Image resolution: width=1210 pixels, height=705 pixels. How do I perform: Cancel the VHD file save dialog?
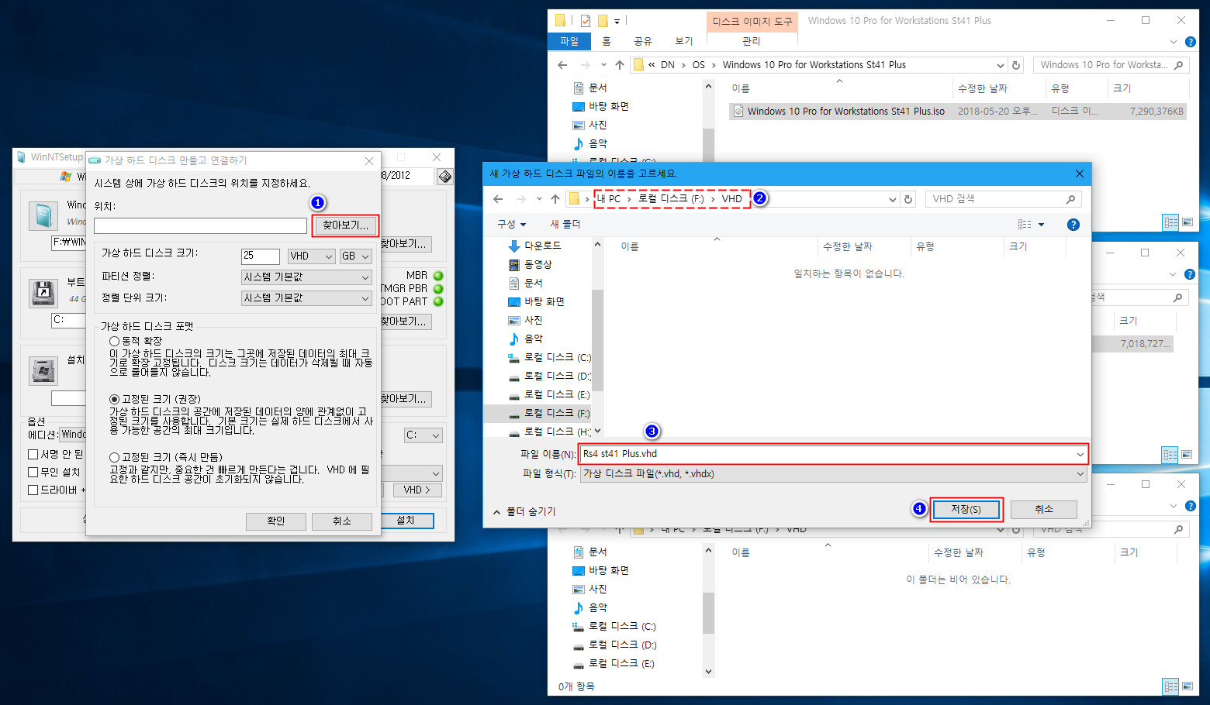[1043, 509]
